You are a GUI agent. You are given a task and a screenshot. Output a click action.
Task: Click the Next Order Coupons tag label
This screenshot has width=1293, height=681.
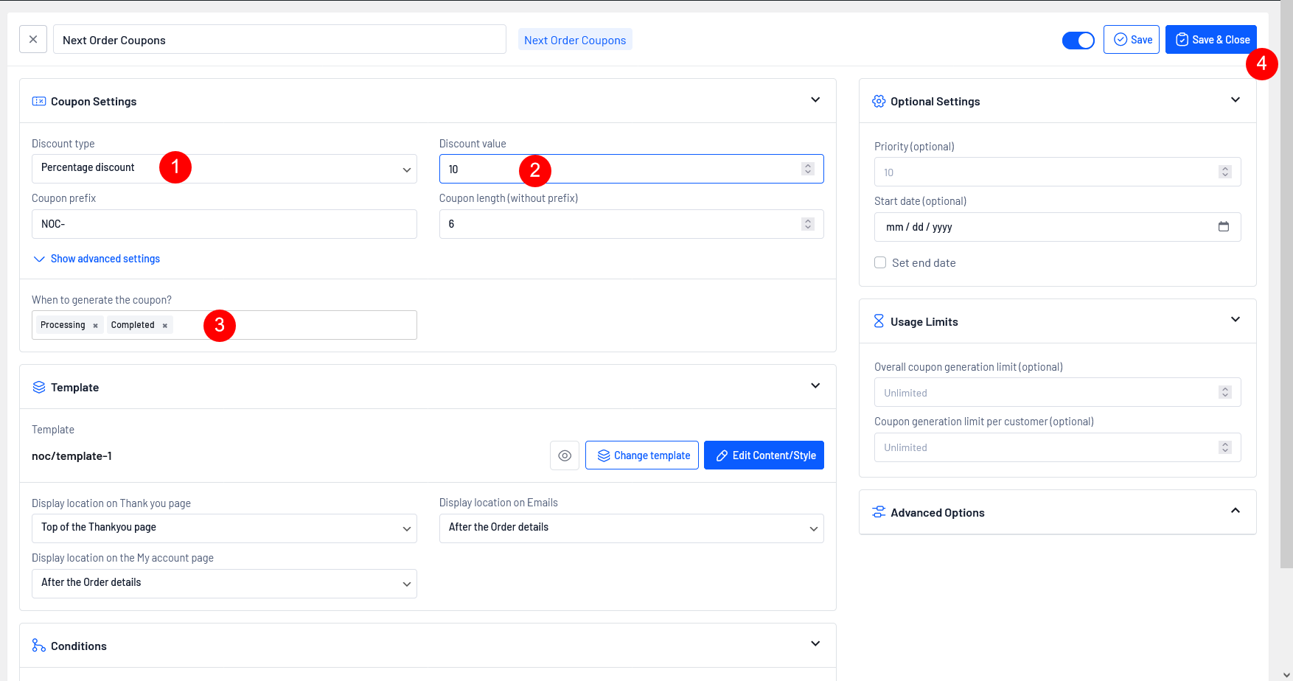(575, 40)
